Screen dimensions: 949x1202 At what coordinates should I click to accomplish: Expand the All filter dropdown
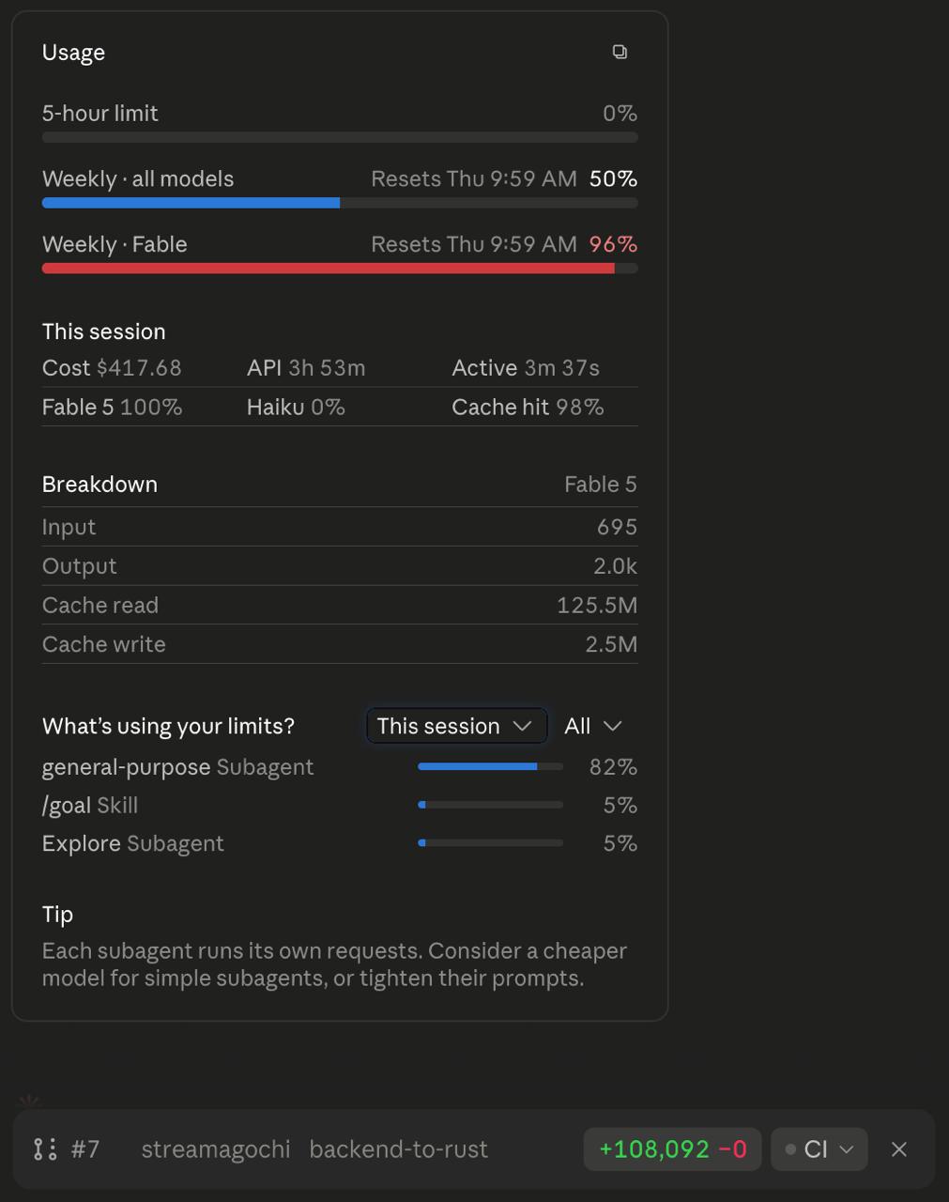pyautogui.click(x=593, y=726)
